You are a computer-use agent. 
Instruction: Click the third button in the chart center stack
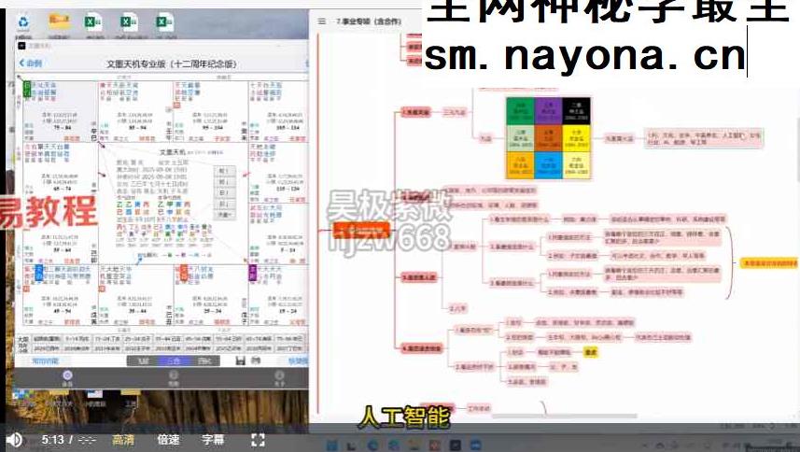click(x=223, y=193)
